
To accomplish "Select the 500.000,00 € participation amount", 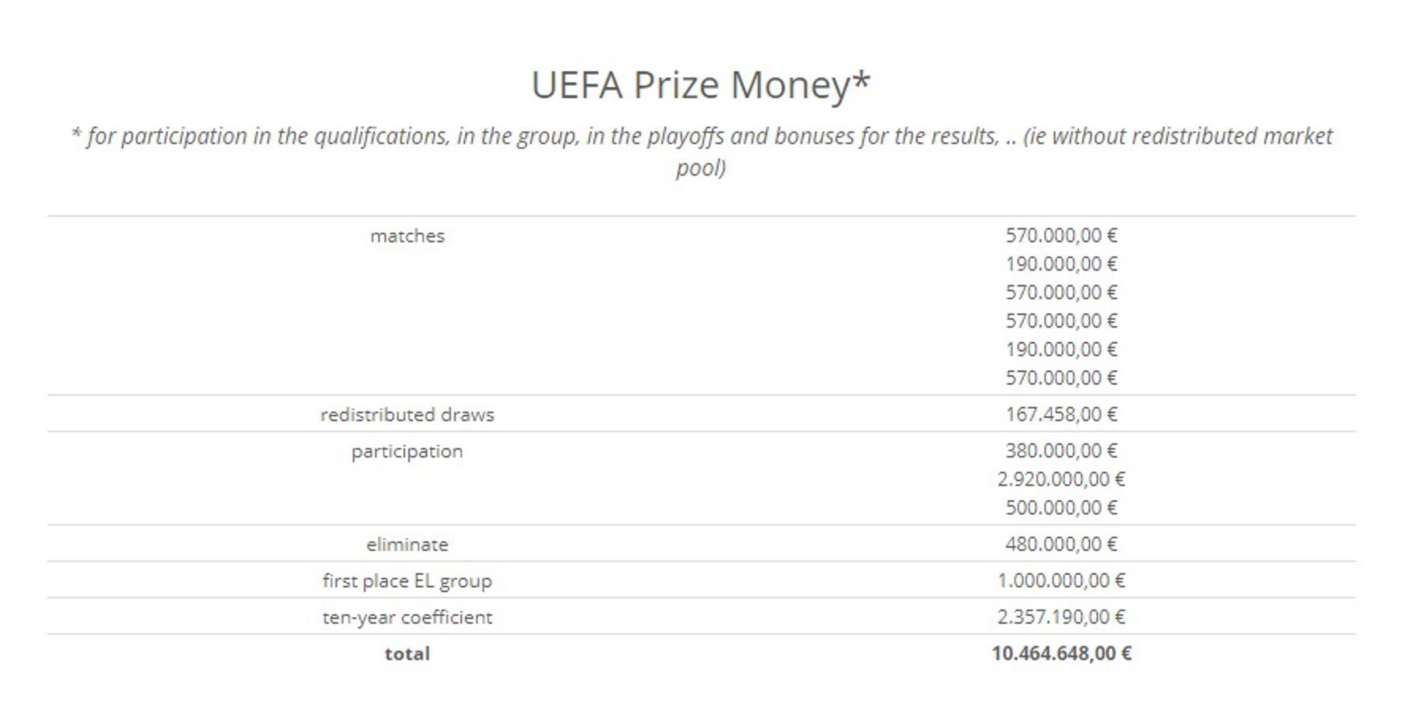I will pos(1061,508).
